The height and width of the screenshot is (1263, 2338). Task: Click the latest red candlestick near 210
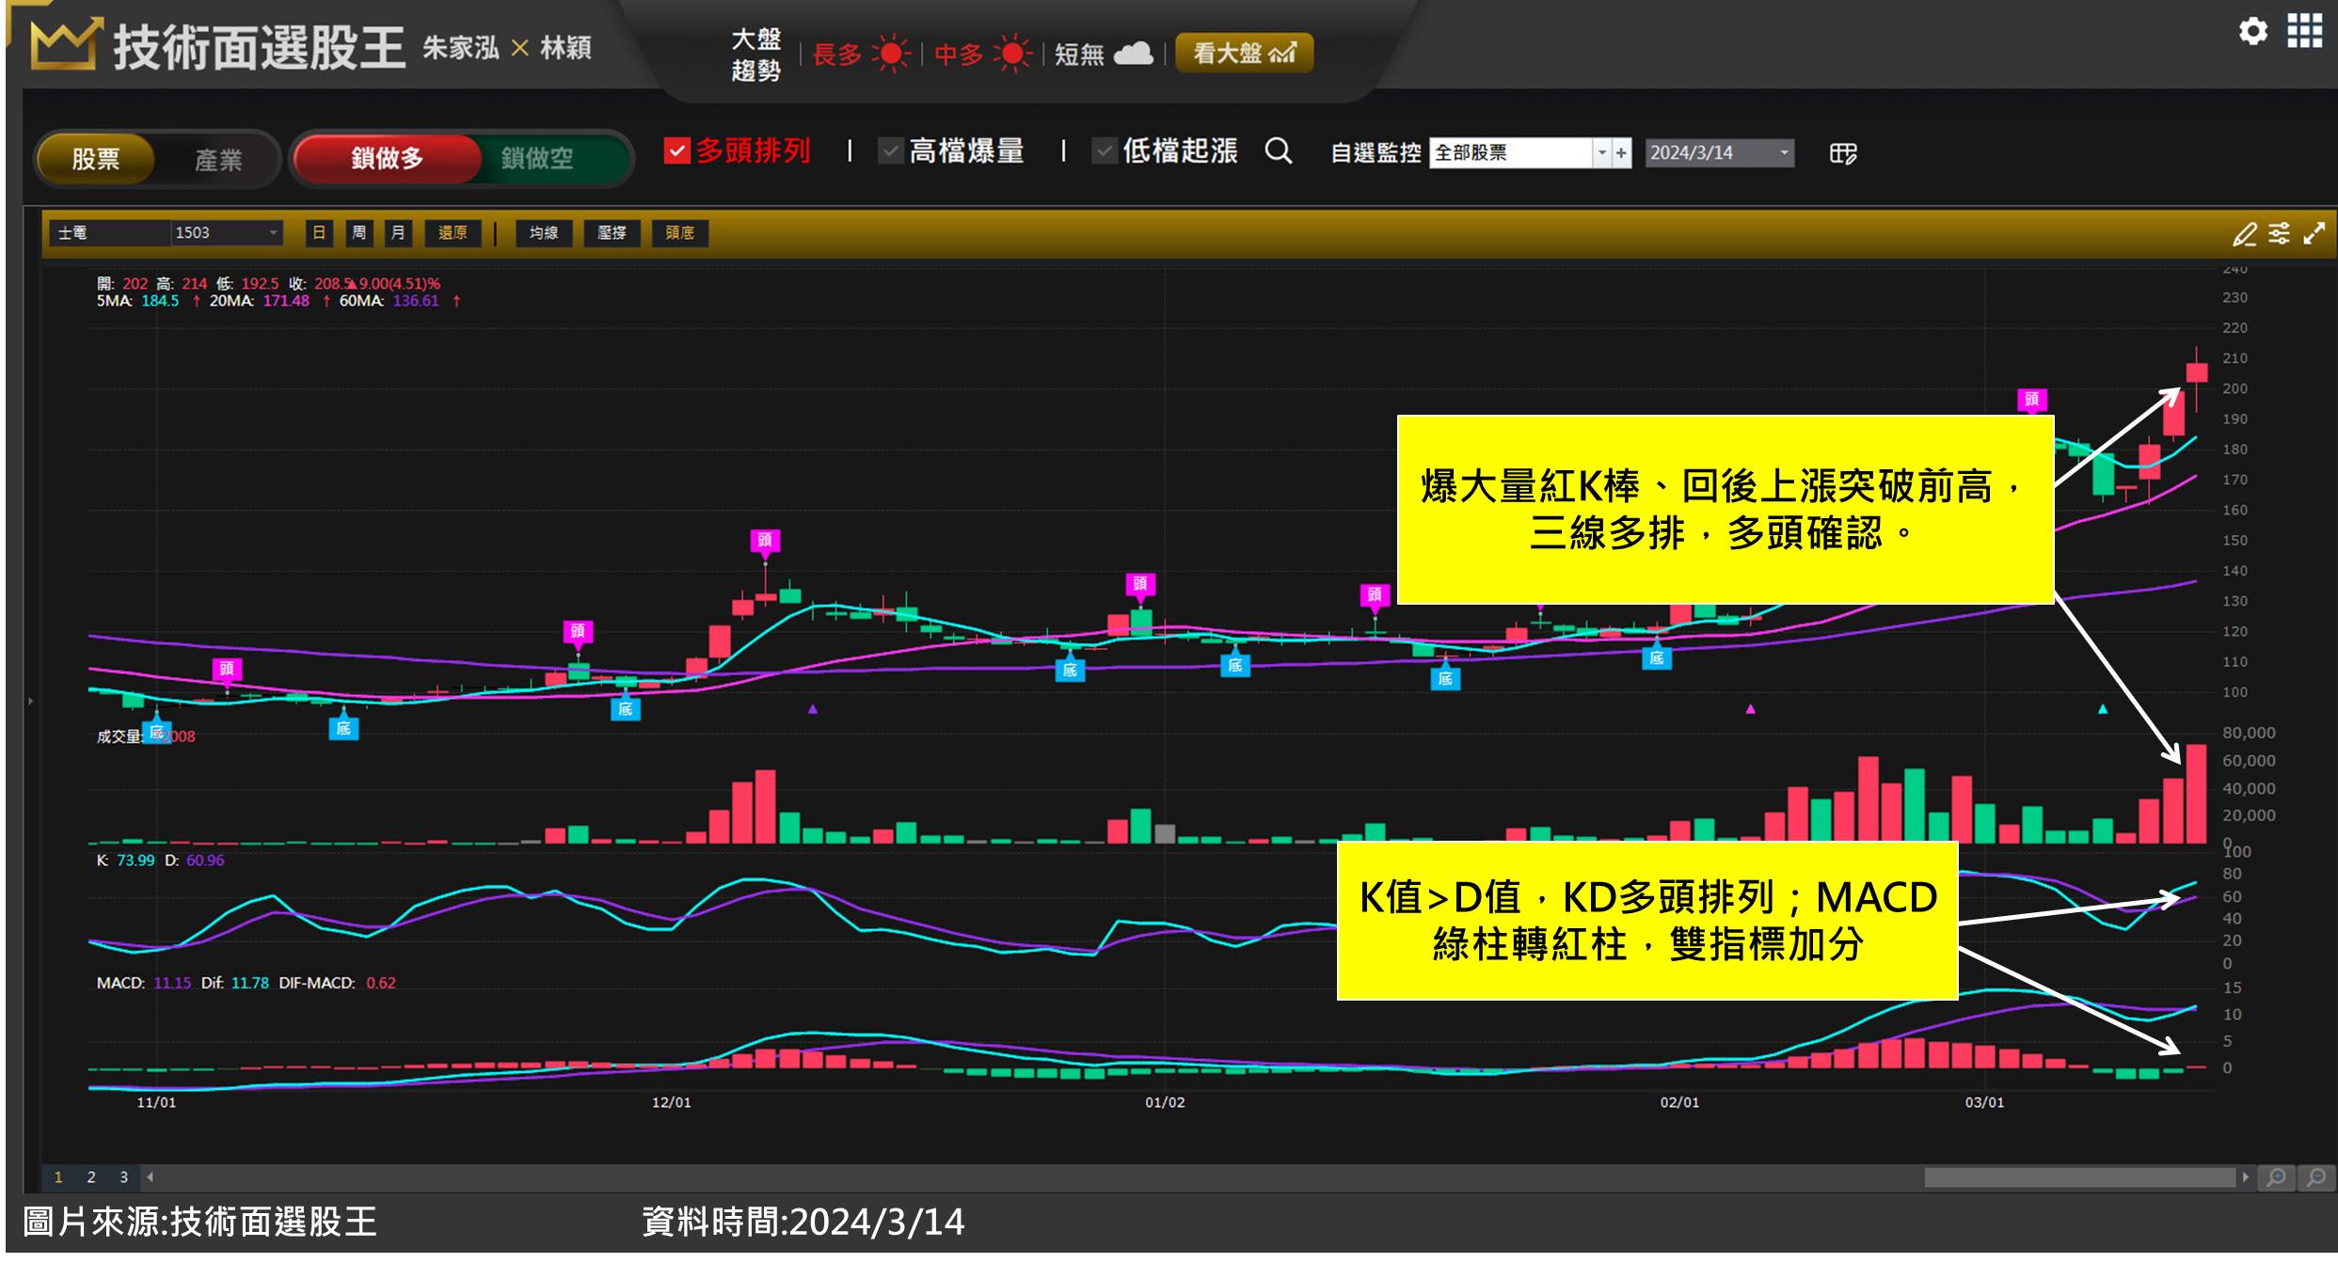pos(2197,372)
